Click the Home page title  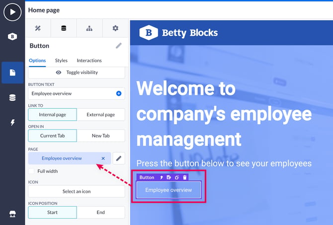(44, 10)
